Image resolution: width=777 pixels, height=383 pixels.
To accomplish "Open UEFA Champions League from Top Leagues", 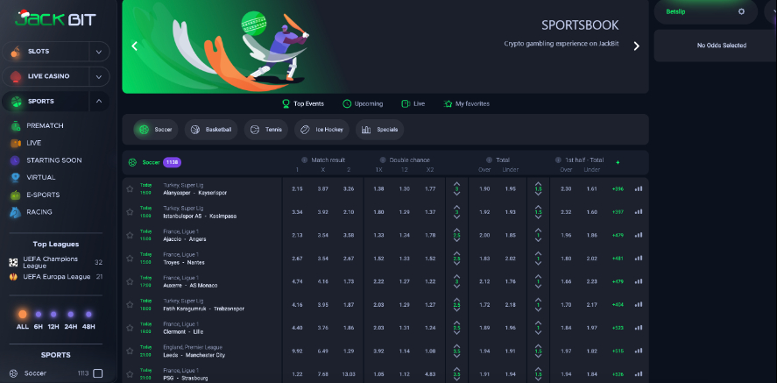I will (55, 262).
